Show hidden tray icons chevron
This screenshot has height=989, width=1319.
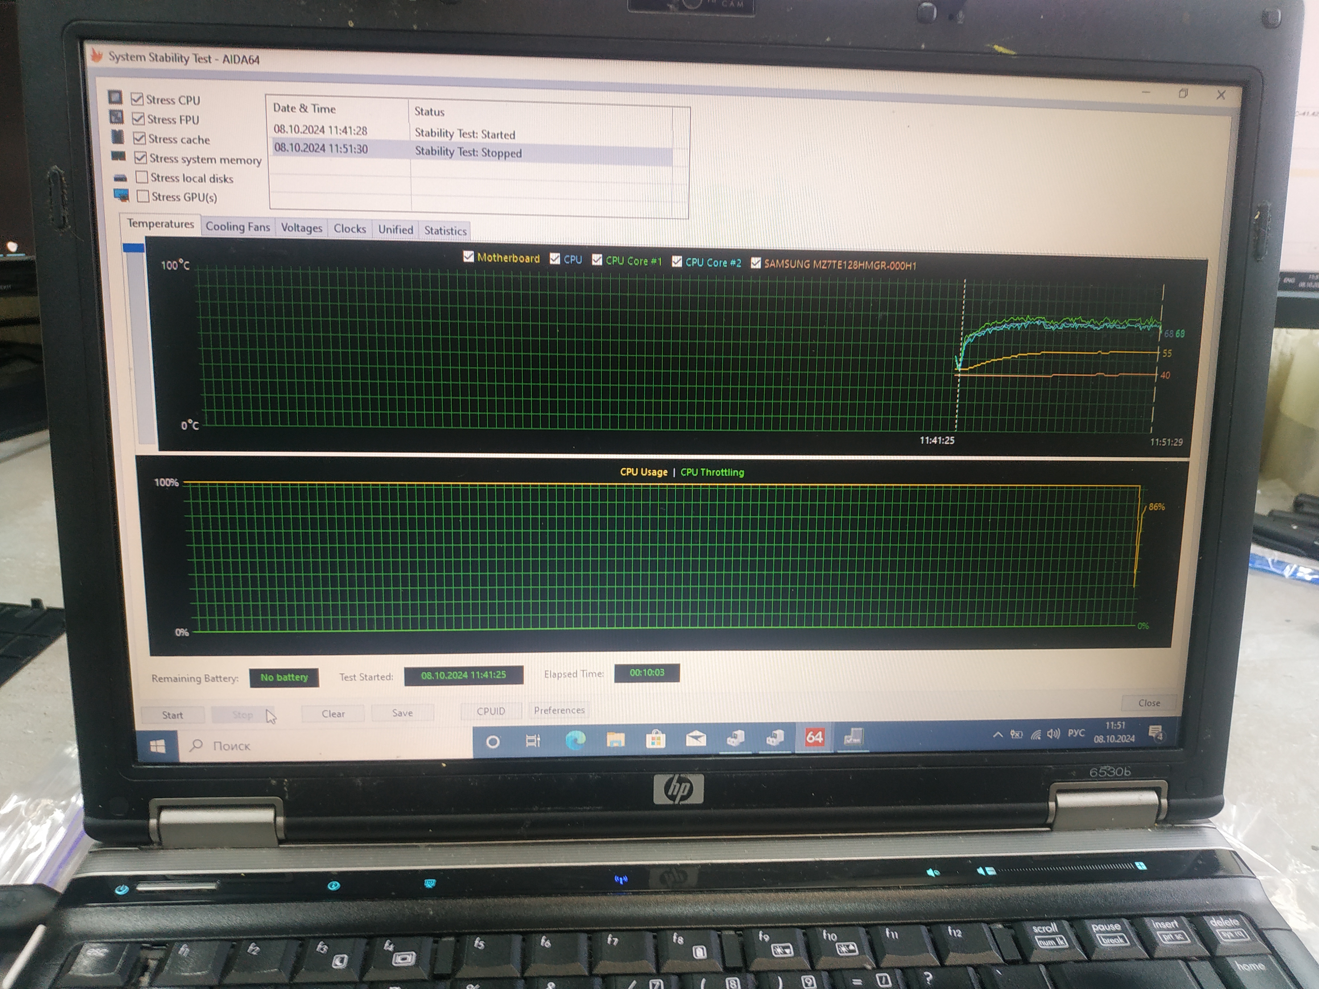point(997,735)
